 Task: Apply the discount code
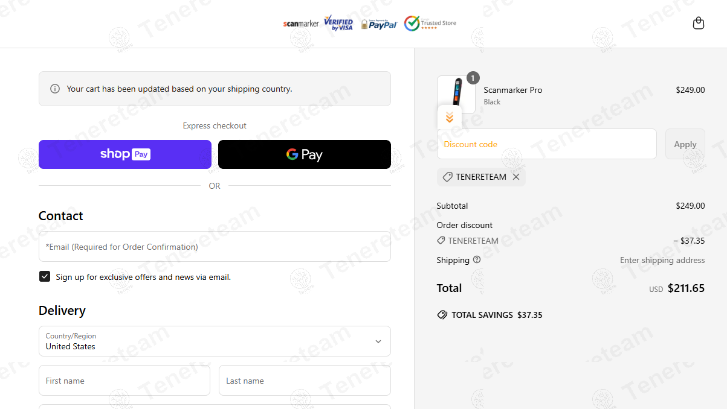(685, 144)
